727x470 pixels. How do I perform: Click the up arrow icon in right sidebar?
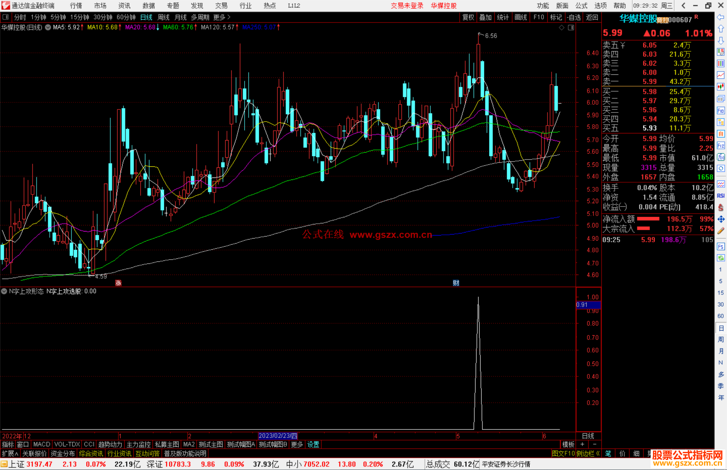coord(721,29)
